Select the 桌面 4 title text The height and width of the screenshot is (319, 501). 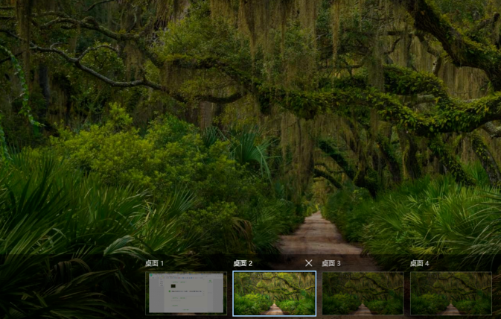[x=420, y=263]
